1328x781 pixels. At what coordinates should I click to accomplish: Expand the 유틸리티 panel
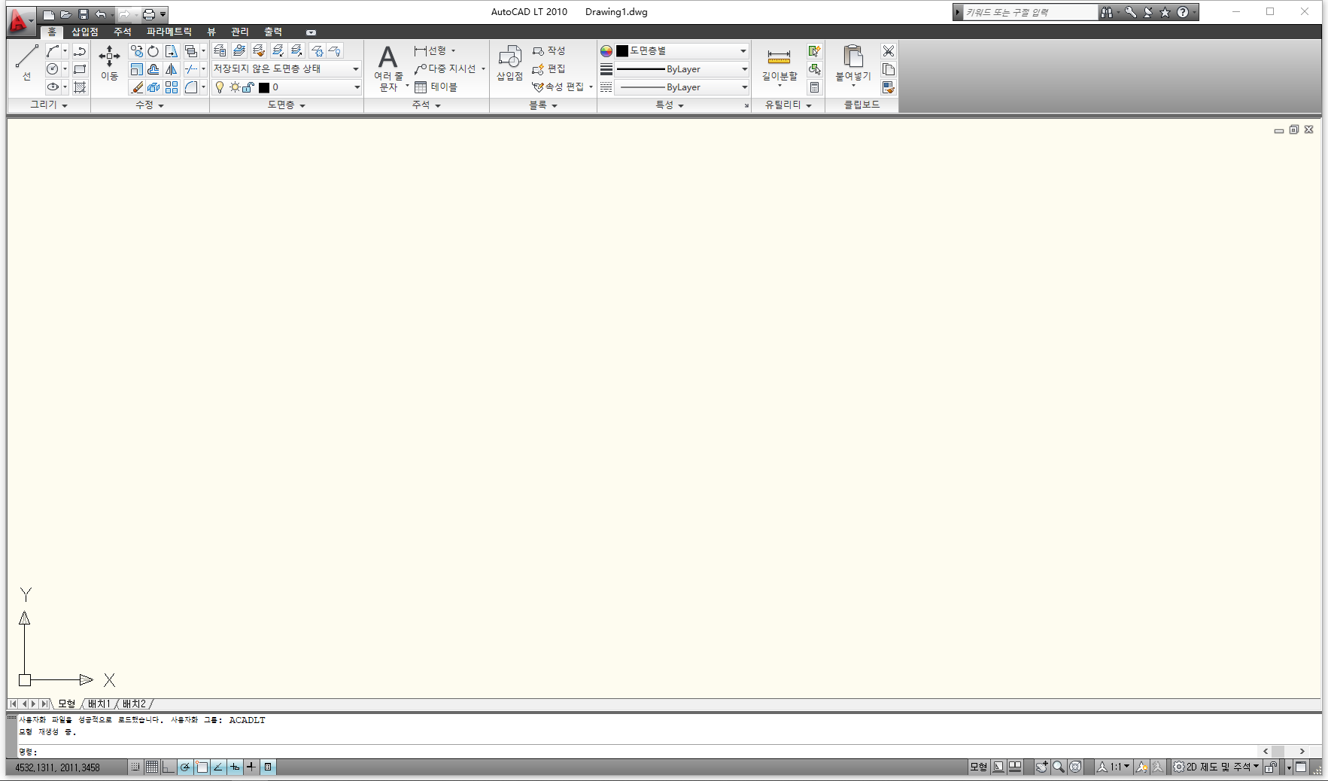[x=789, y=105]
